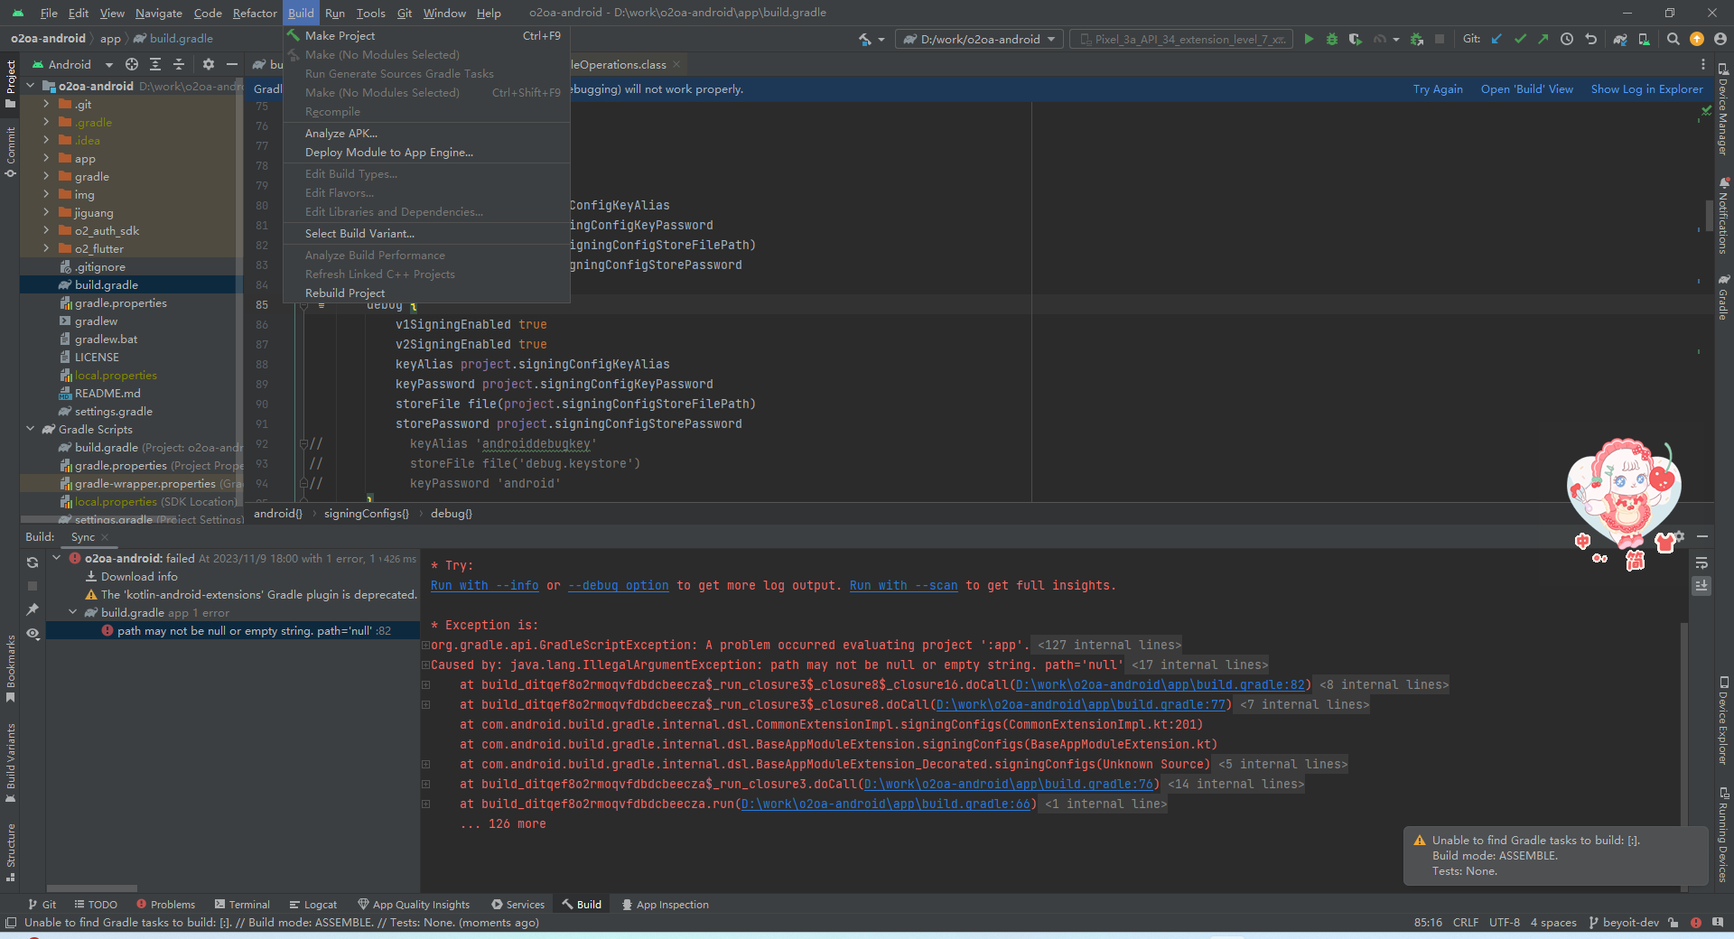
Task: Click the green Run app button
Action: (x=1309, y=39)
